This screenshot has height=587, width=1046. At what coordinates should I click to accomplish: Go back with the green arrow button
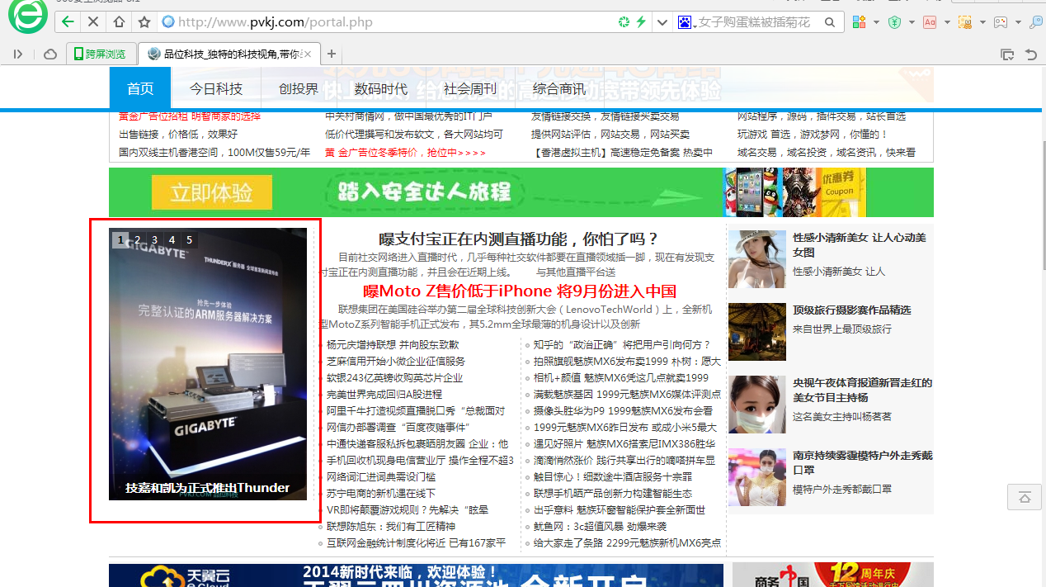coord(68,22)
